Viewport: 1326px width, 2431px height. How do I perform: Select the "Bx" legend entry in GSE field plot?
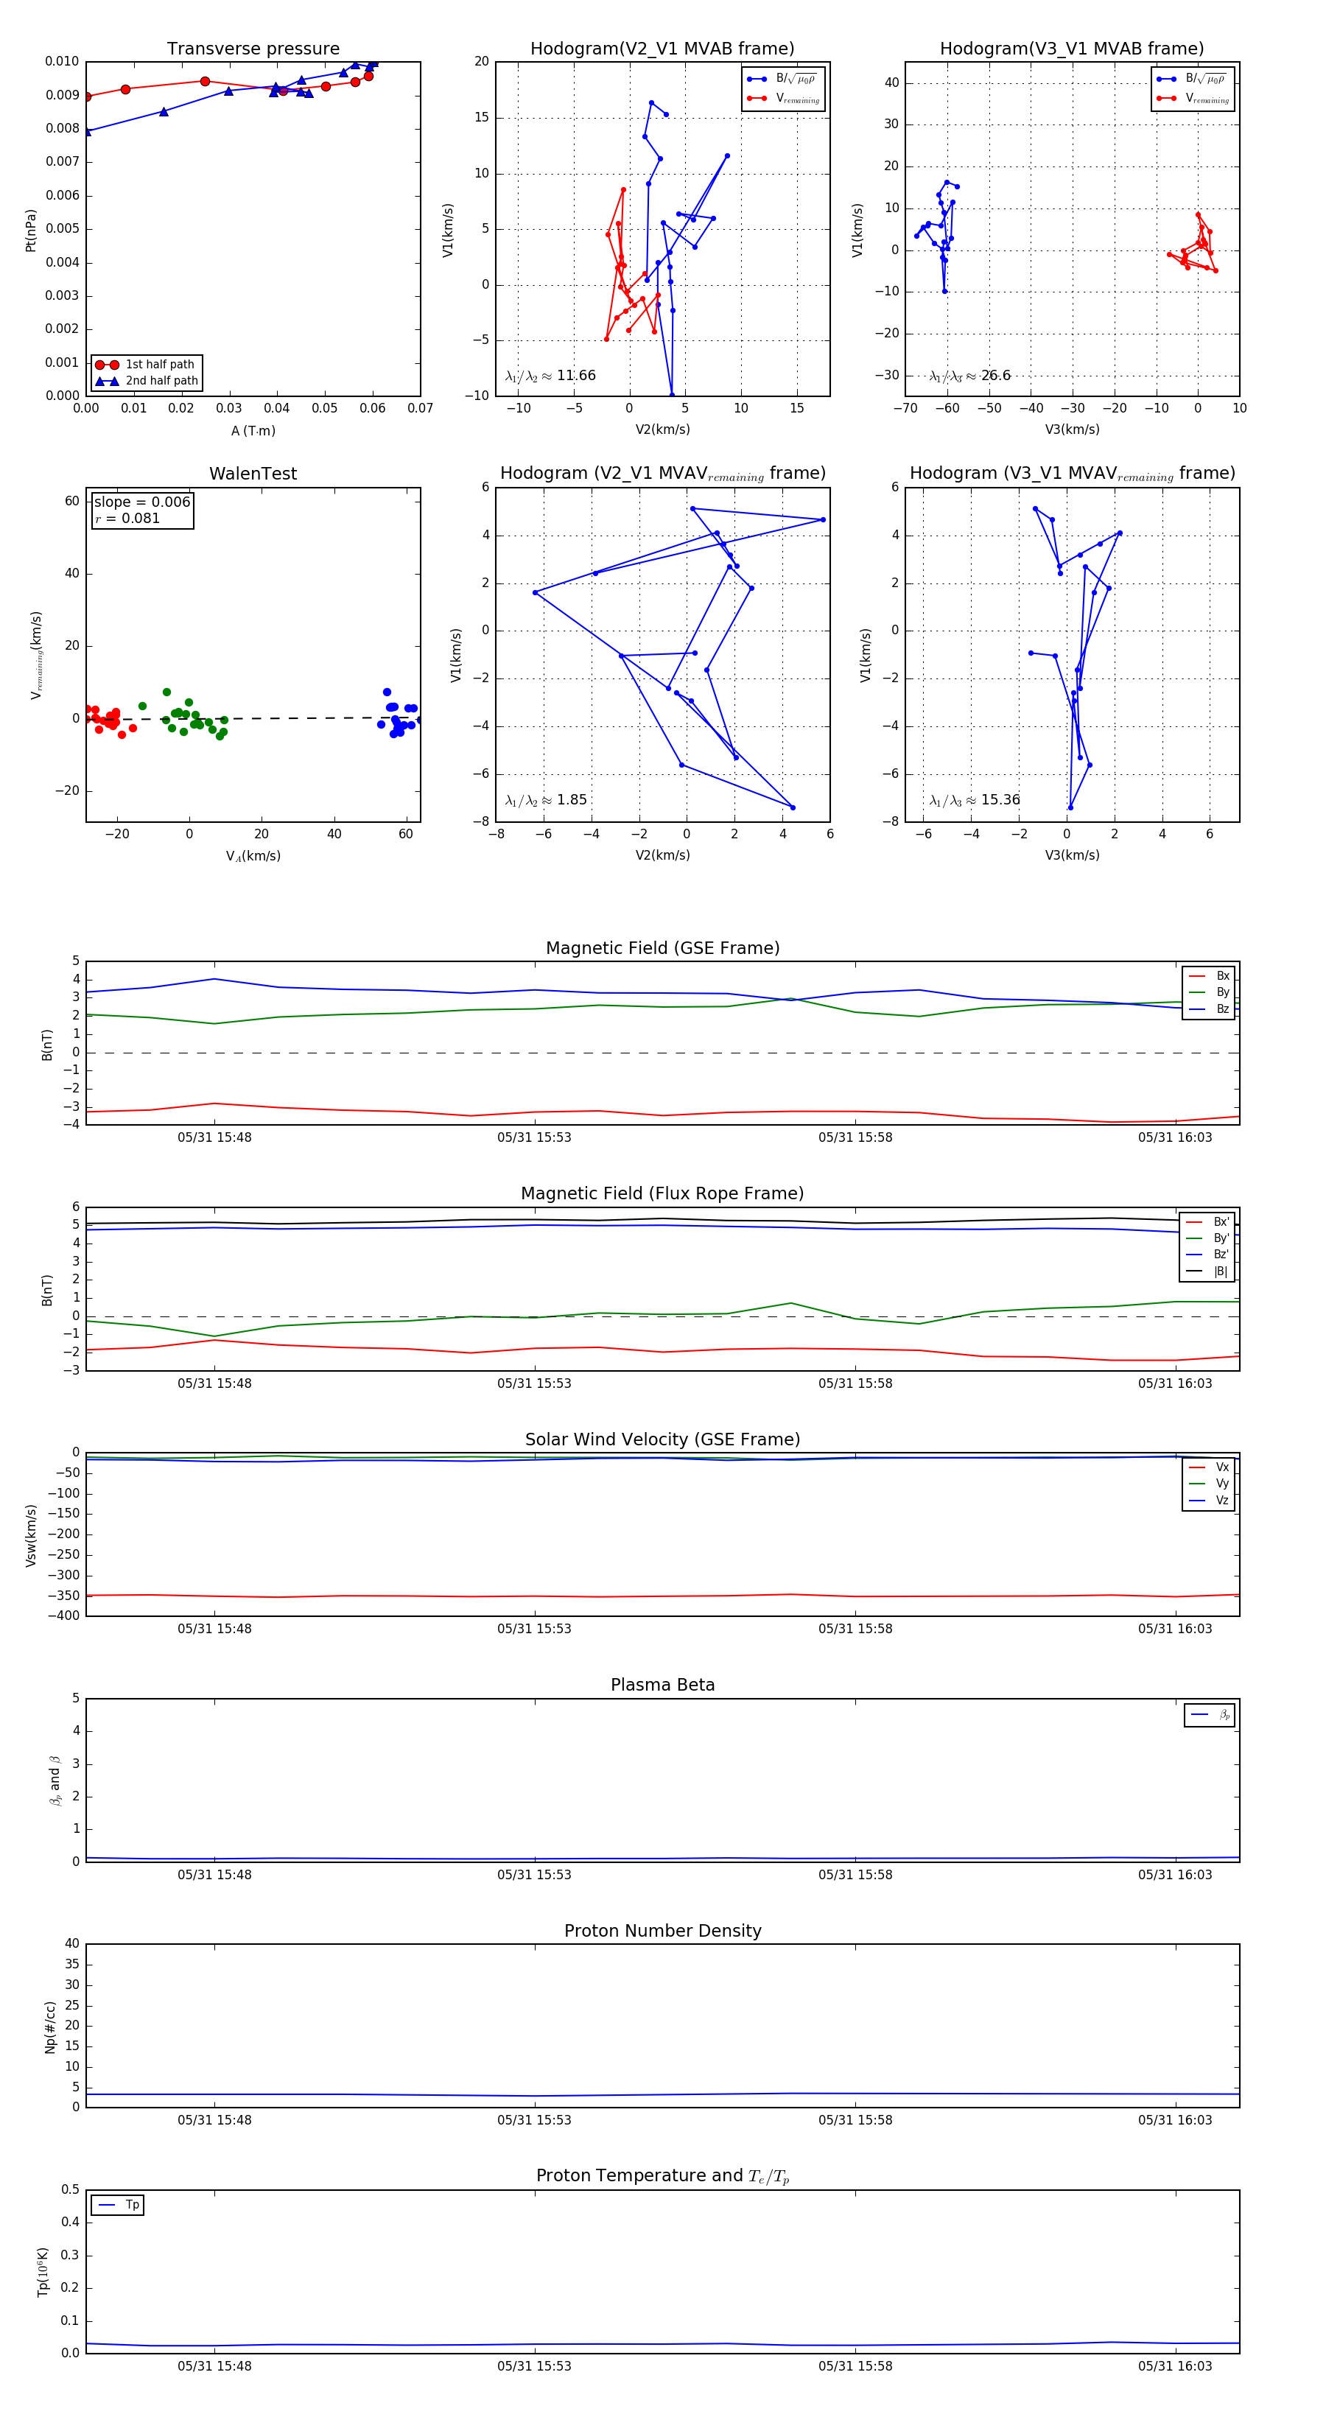tap(1209, 977)
